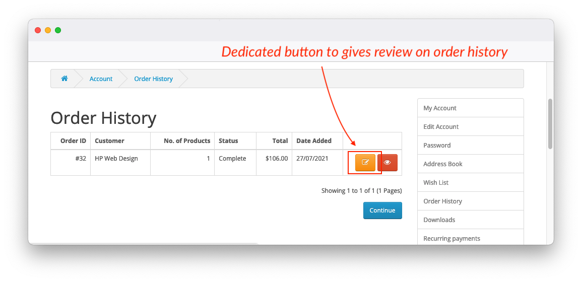Click the vertical page scrollbar
Screen dimensions: 582x282
pos(550,123)
